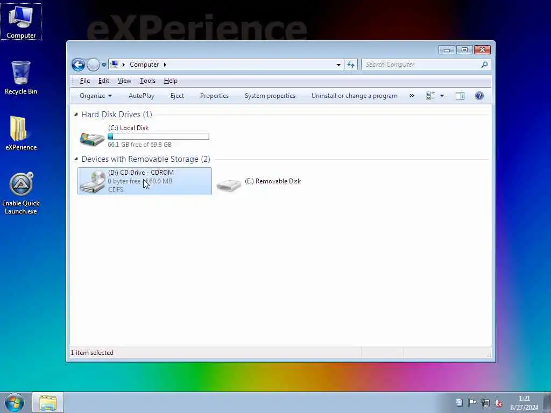551x413 pixels.
Task: Click the greyed Forward navigation button
Action: 93,65
